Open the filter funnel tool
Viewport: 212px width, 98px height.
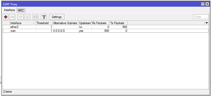[44, 17]
